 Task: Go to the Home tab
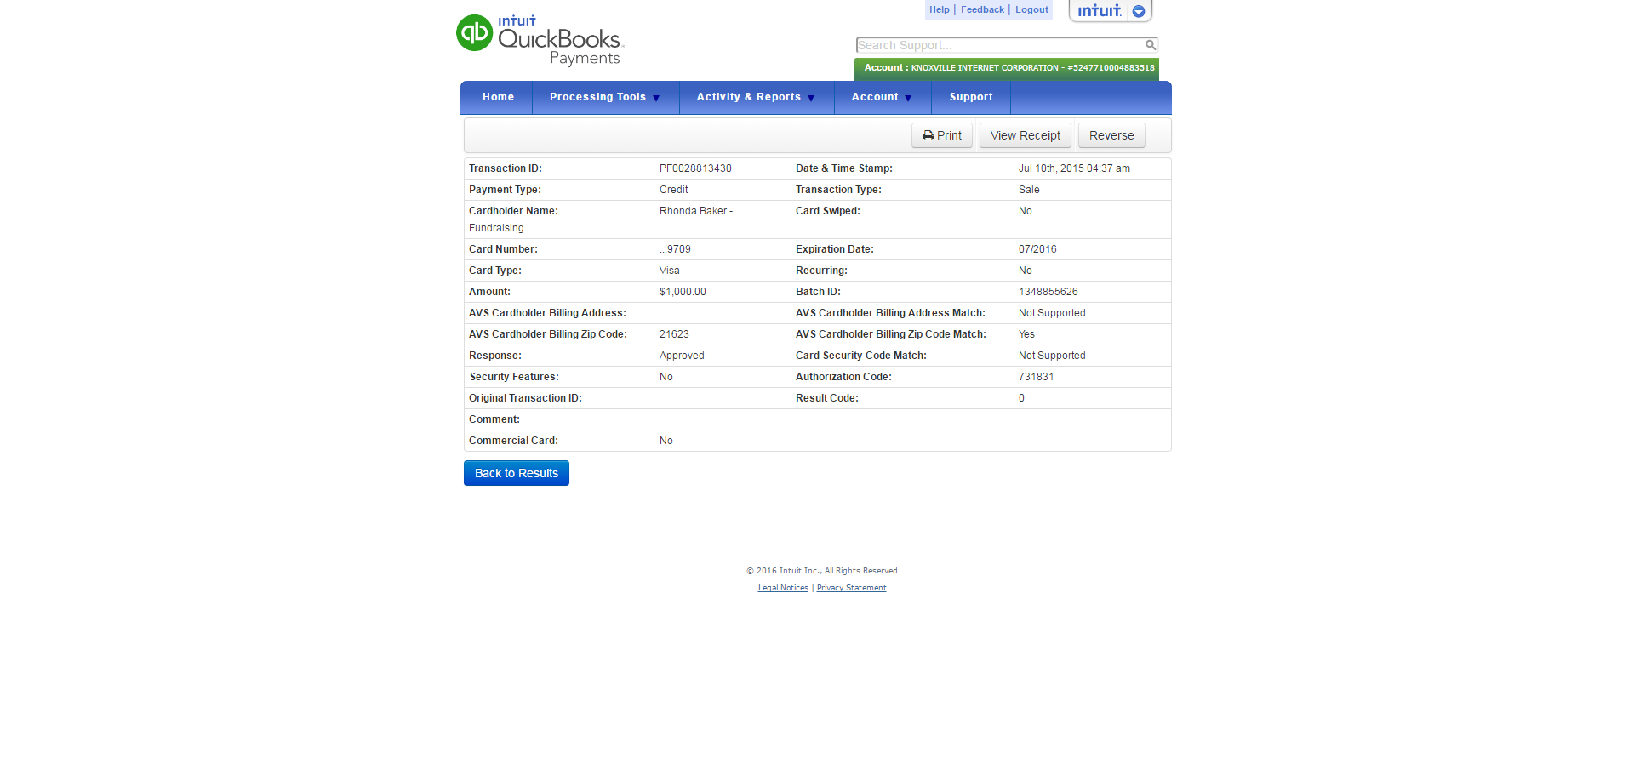click(498, 97)
